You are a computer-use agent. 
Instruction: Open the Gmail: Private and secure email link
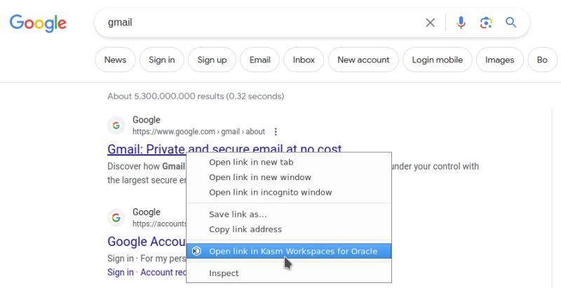(x=224, y=149)
